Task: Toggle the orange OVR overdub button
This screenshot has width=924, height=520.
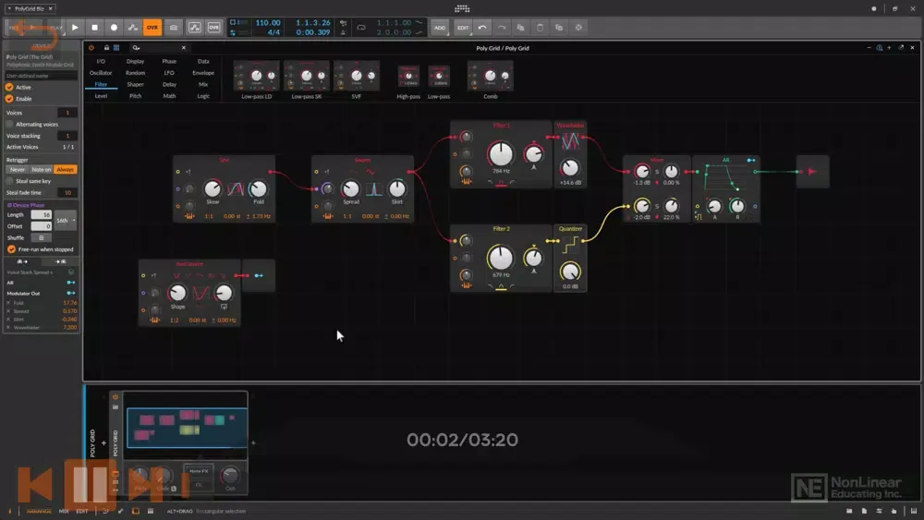Action: 152,27
